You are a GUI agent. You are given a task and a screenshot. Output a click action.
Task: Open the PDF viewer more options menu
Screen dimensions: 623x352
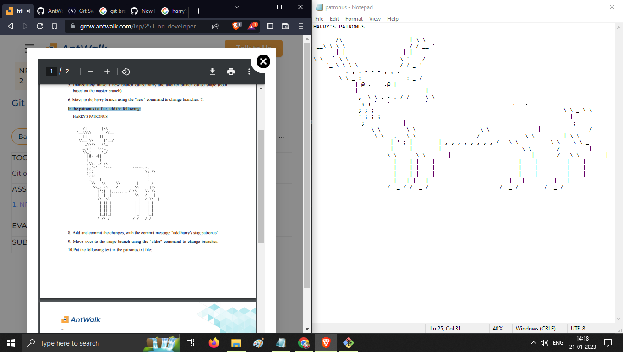pyautogui.click(x=249, y=71)
